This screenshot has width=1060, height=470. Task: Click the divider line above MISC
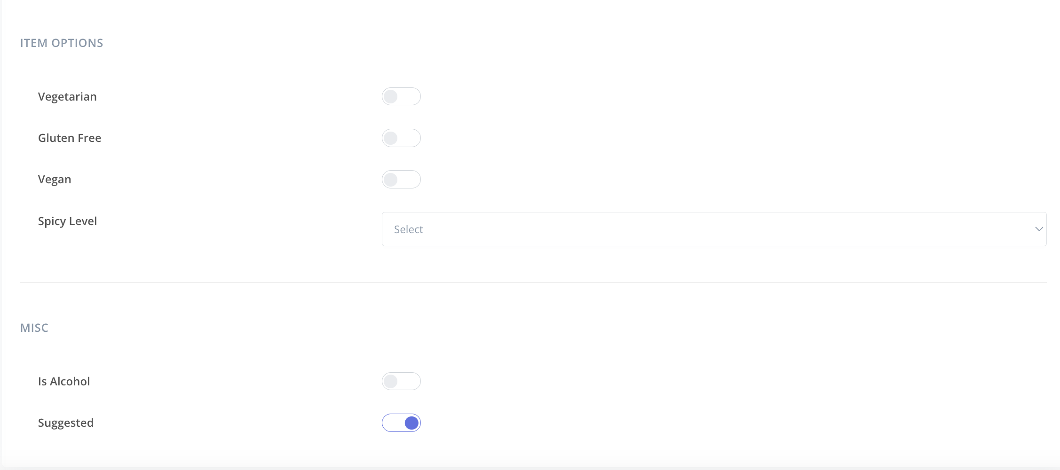tap(533, 282)
